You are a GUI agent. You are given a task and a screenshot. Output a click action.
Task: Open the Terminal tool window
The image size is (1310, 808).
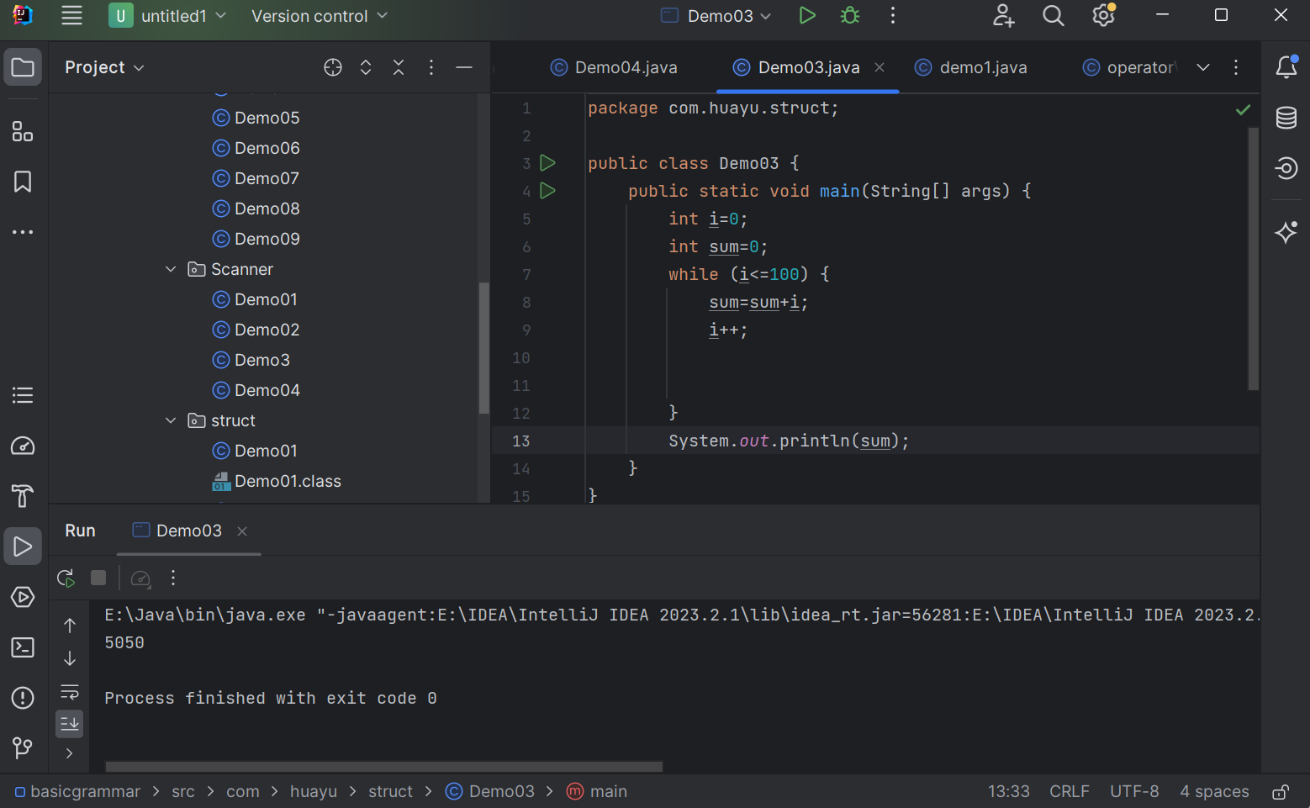[x=23, y=647]
